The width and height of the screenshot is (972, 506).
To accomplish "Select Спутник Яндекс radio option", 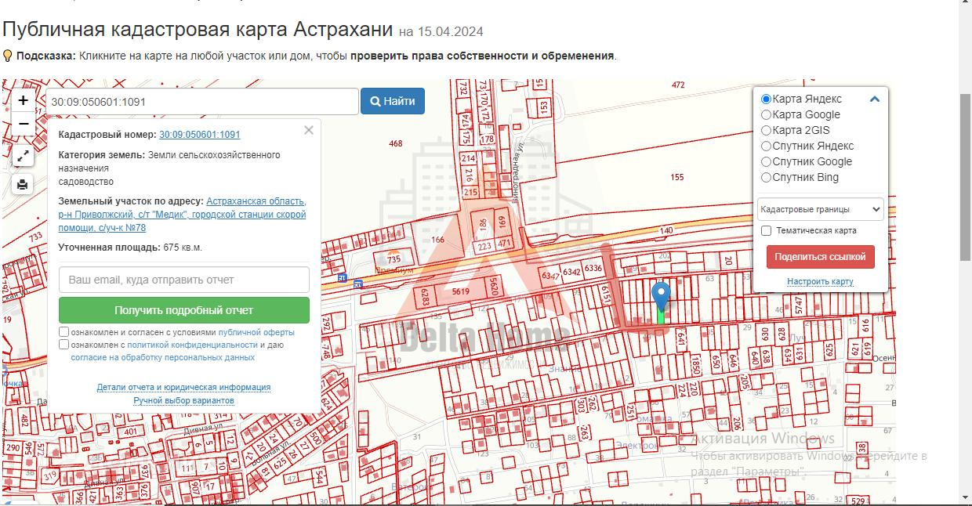I will tap(767, 146).
